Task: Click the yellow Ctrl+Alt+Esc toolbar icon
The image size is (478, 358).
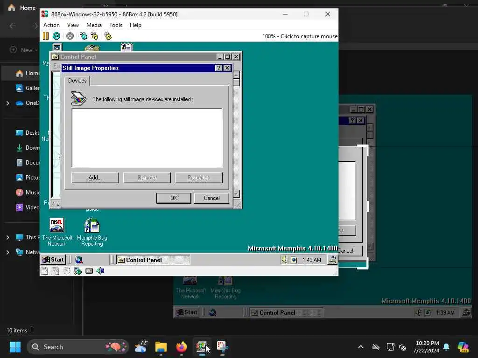Action: tap(94, 36)
